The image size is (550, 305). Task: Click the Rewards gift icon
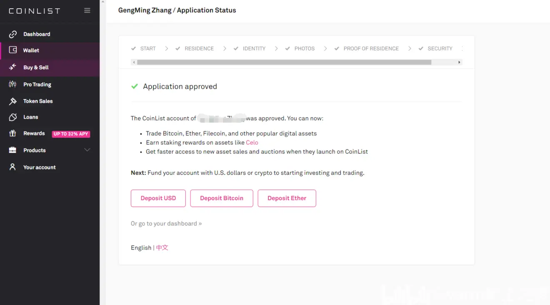click(13, 134)
